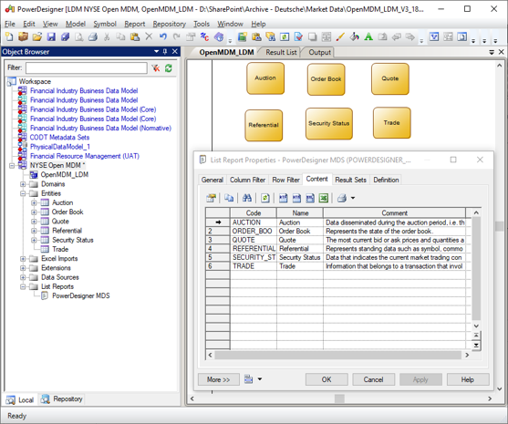Switch to the Row Filter tab
The width and height of the screenshot is (508, 424).
[285, 180]
